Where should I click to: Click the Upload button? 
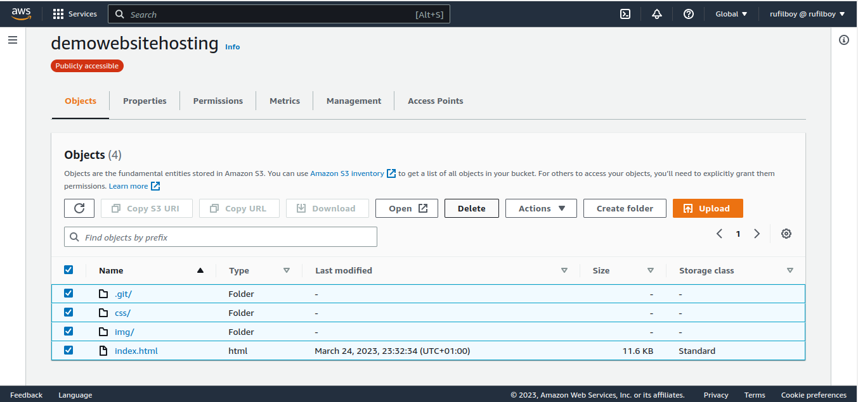[708, 208]
